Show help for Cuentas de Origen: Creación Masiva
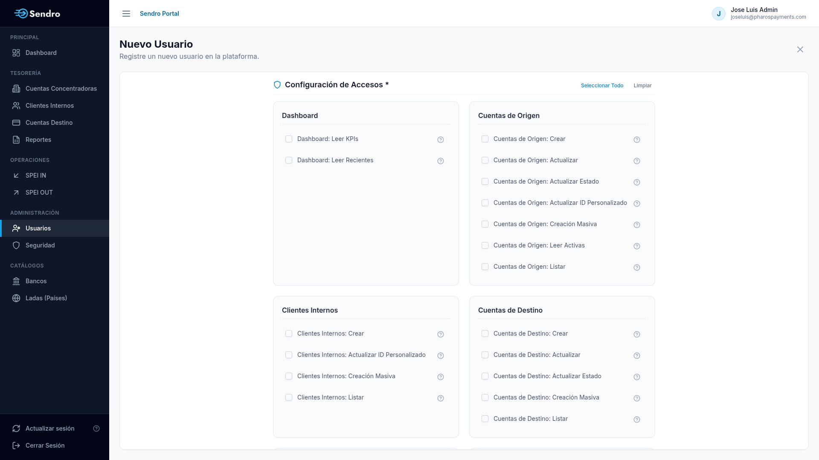Image resolution: width=819 pixels, height=460 pixels. tap(637, 225)
